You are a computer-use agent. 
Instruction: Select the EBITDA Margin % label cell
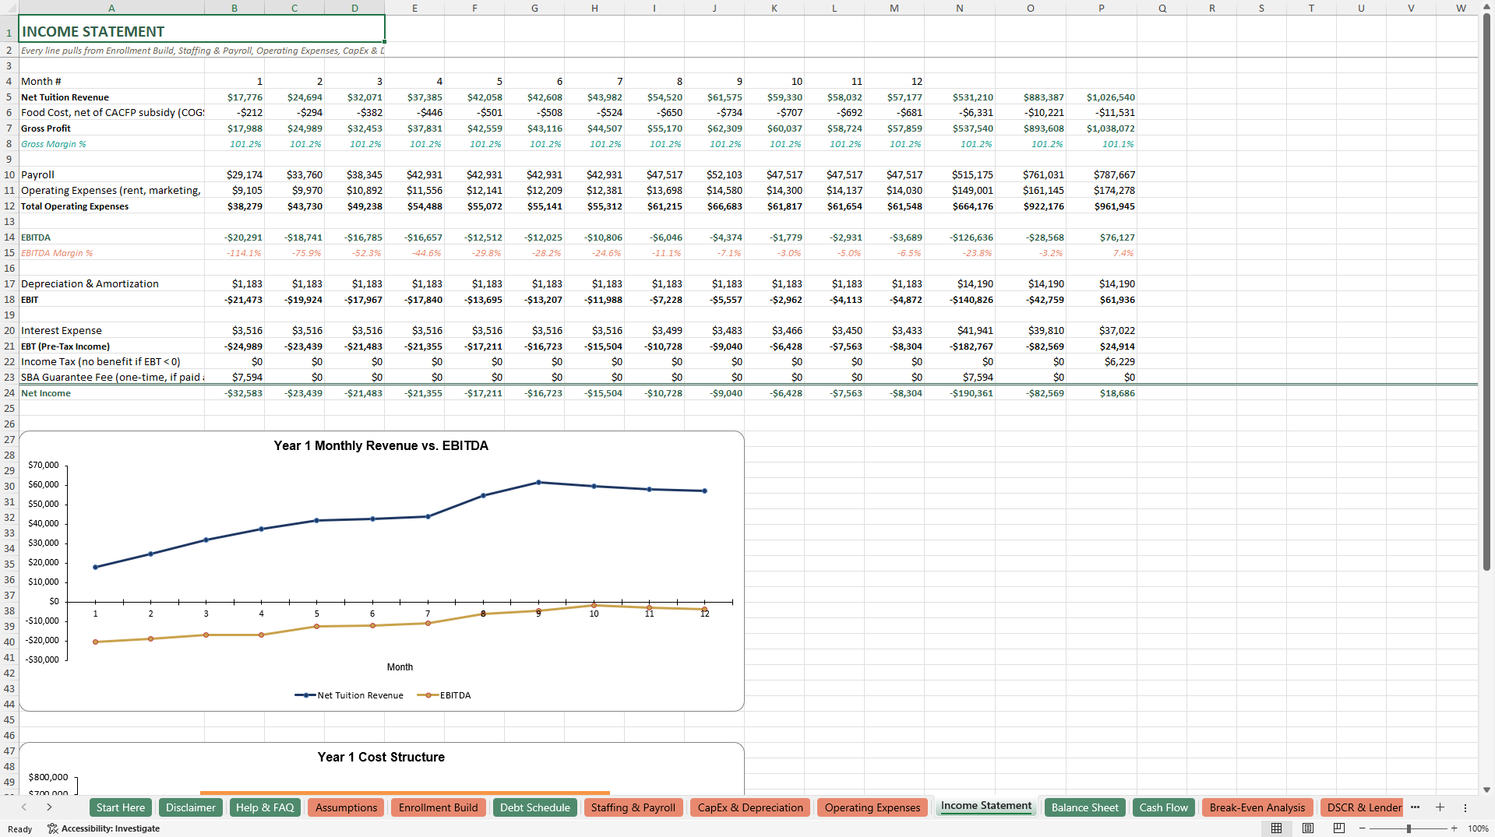(x=111, y=253)
